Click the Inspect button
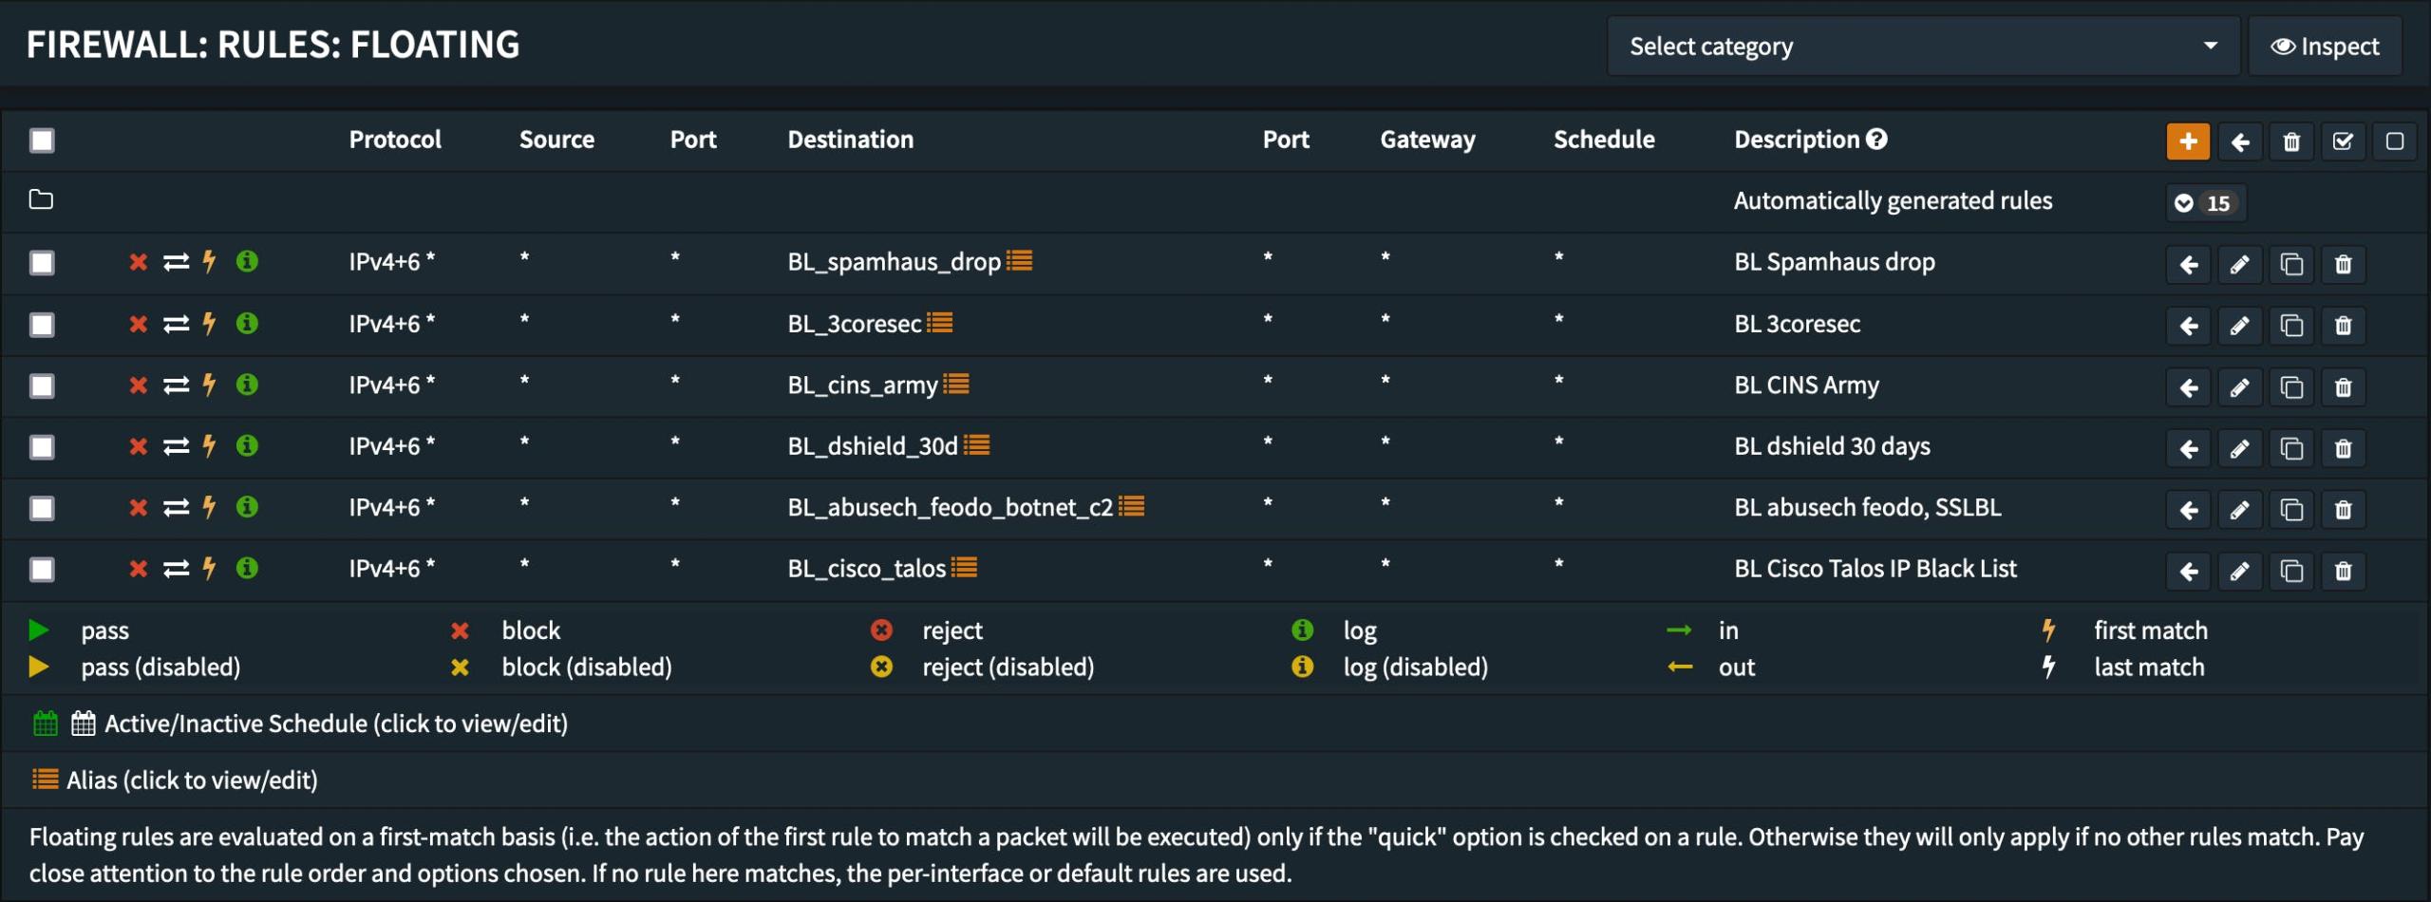 (x=2325, y=46)
